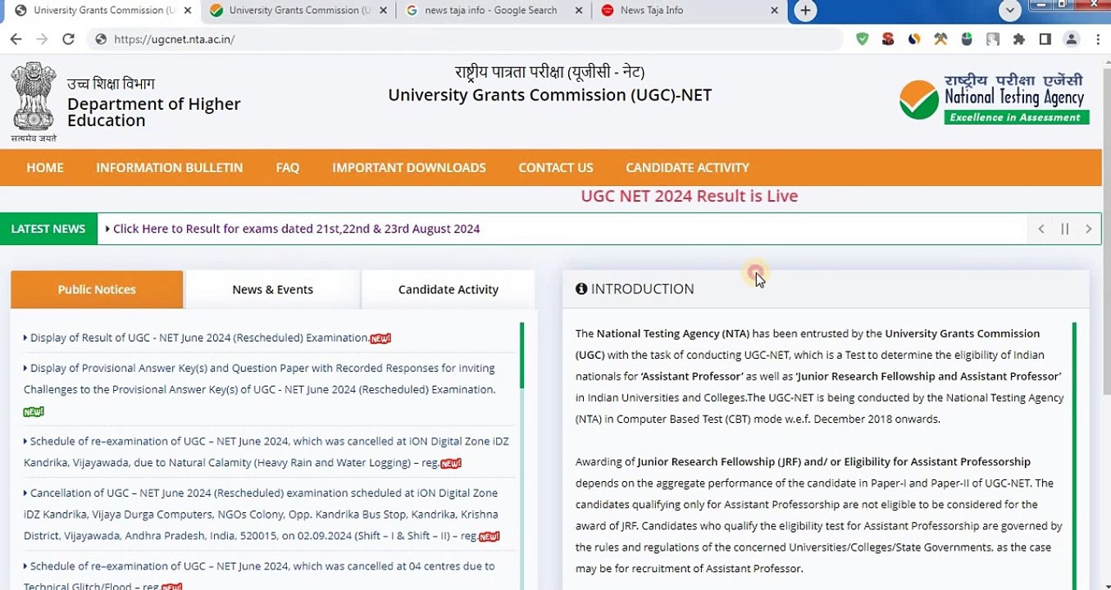This screenshot has width=1111, height=590.
Task: Reload the UGC NET page
Action: coord(69,39)
